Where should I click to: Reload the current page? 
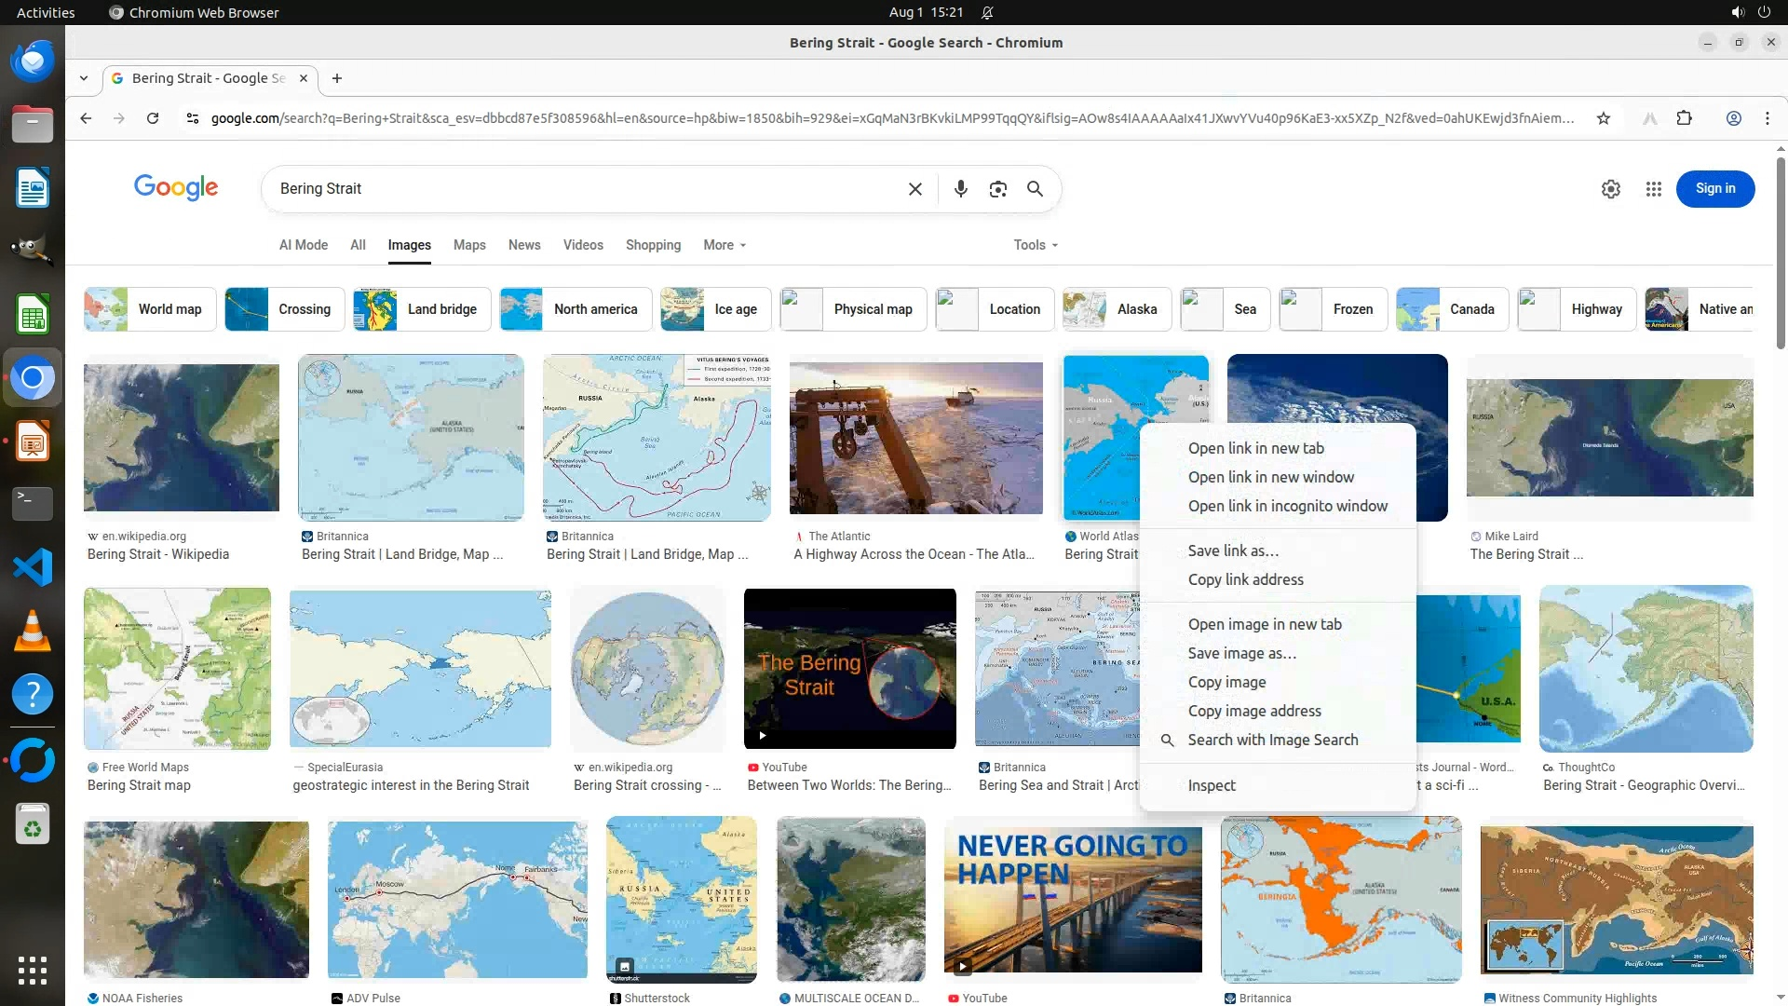coord(153,118)
